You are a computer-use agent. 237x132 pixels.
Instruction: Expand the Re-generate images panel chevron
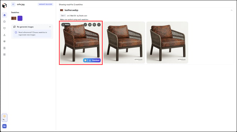(50, 27)
